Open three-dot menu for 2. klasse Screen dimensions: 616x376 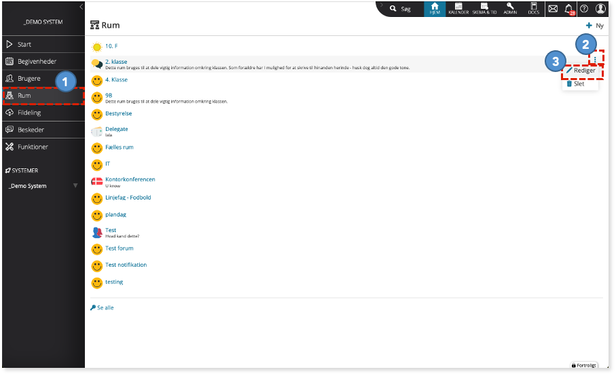pos(595,60)
